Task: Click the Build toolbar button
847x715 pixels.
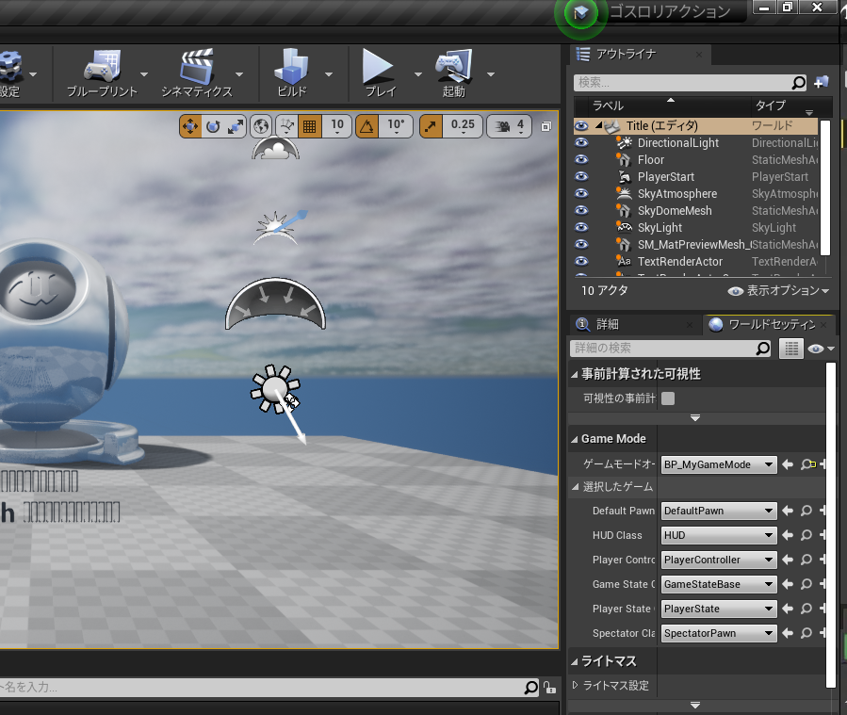Action: click(292, 73)
